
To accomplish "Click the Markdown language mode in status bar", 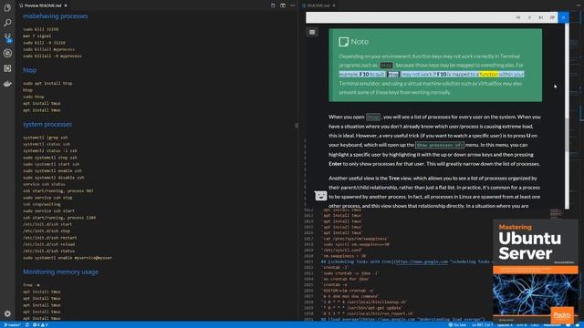I will (x=552, y=325).
